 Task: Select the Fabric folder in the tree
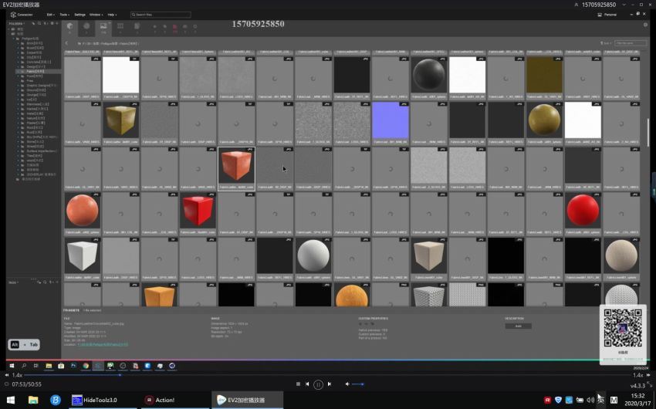pyautogui.click(x=36, y=71)
